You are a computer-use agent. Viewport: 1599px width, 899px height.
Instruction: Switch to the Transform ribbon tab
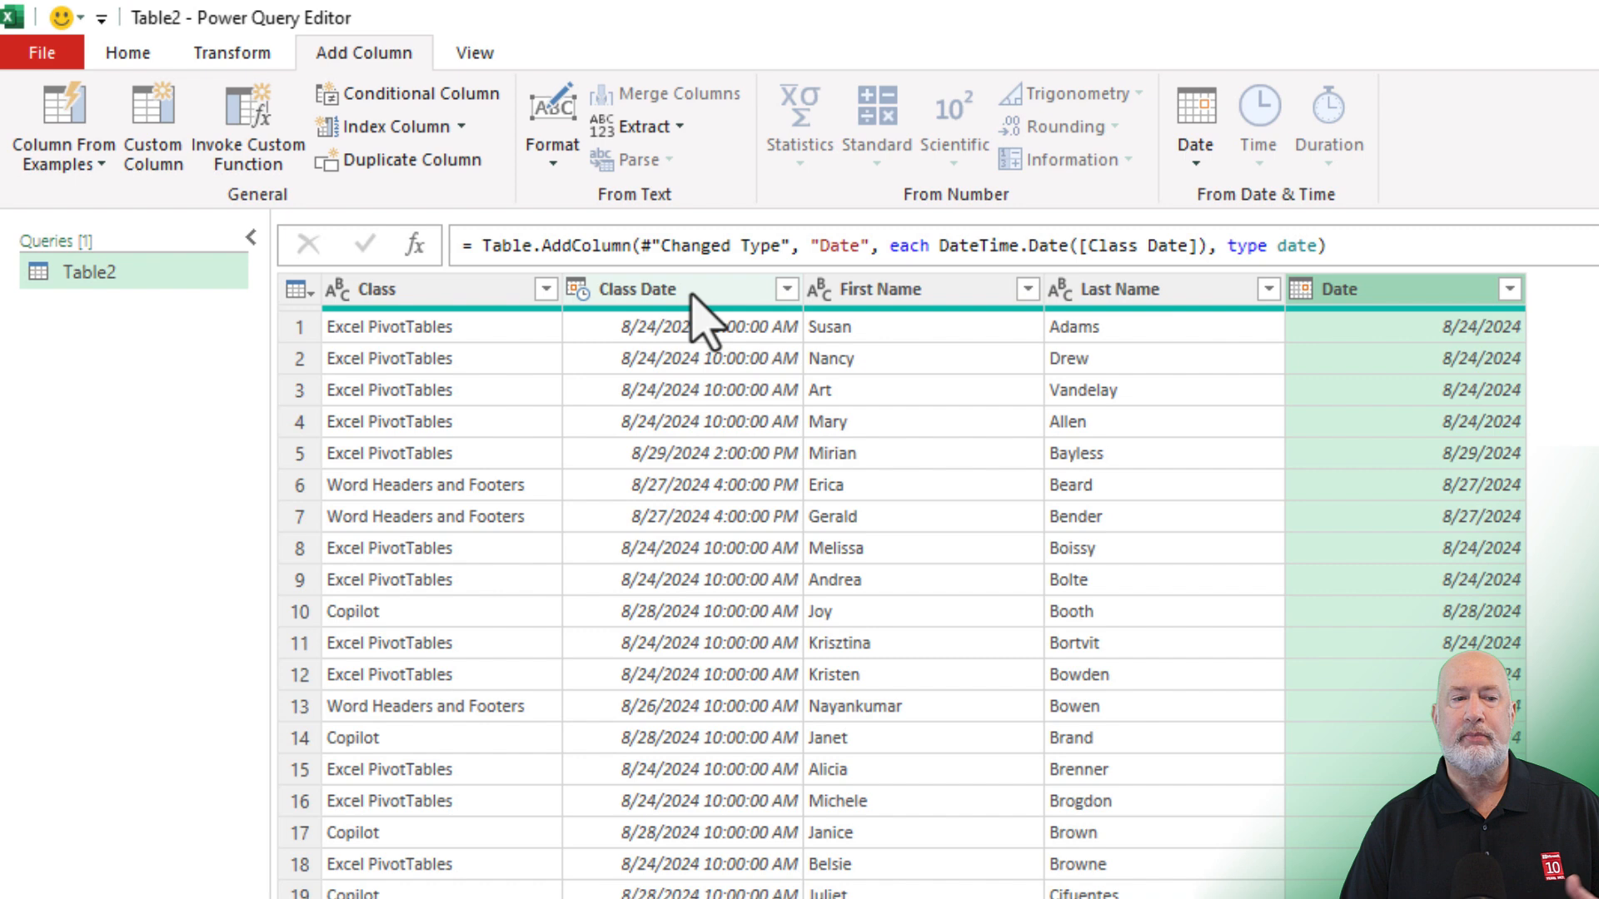[x=232, y=52]
